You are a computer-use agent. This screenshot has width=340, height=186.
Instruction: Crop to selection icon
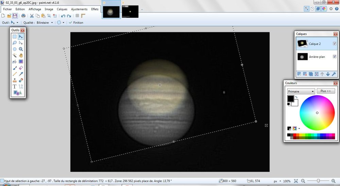click(x=49, y=16)
